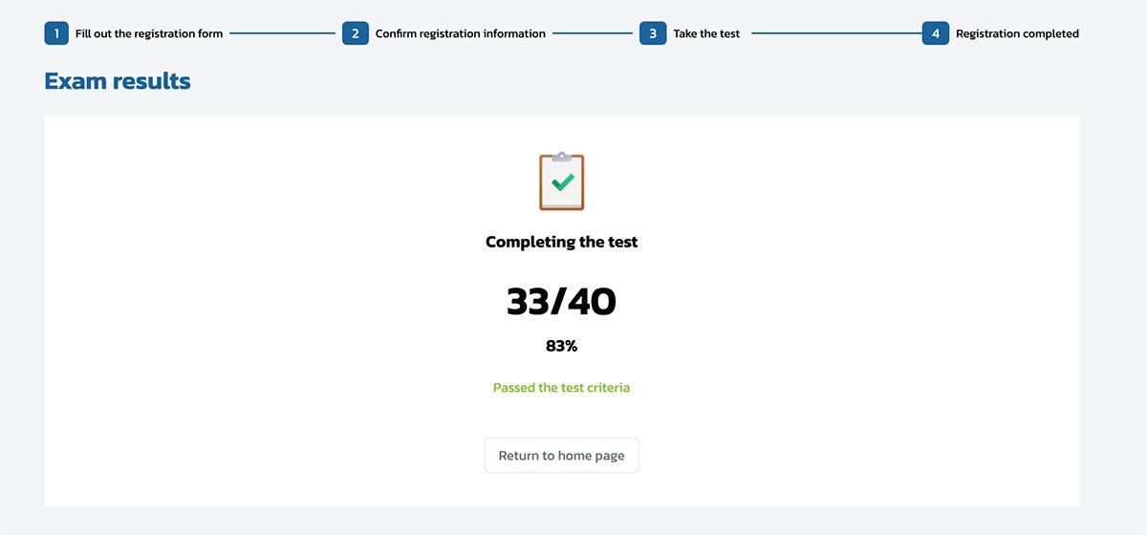Screen dimensions: 1147x535
Task: Click the progress line between steps 3 and 4
Action: coord(836,33)
